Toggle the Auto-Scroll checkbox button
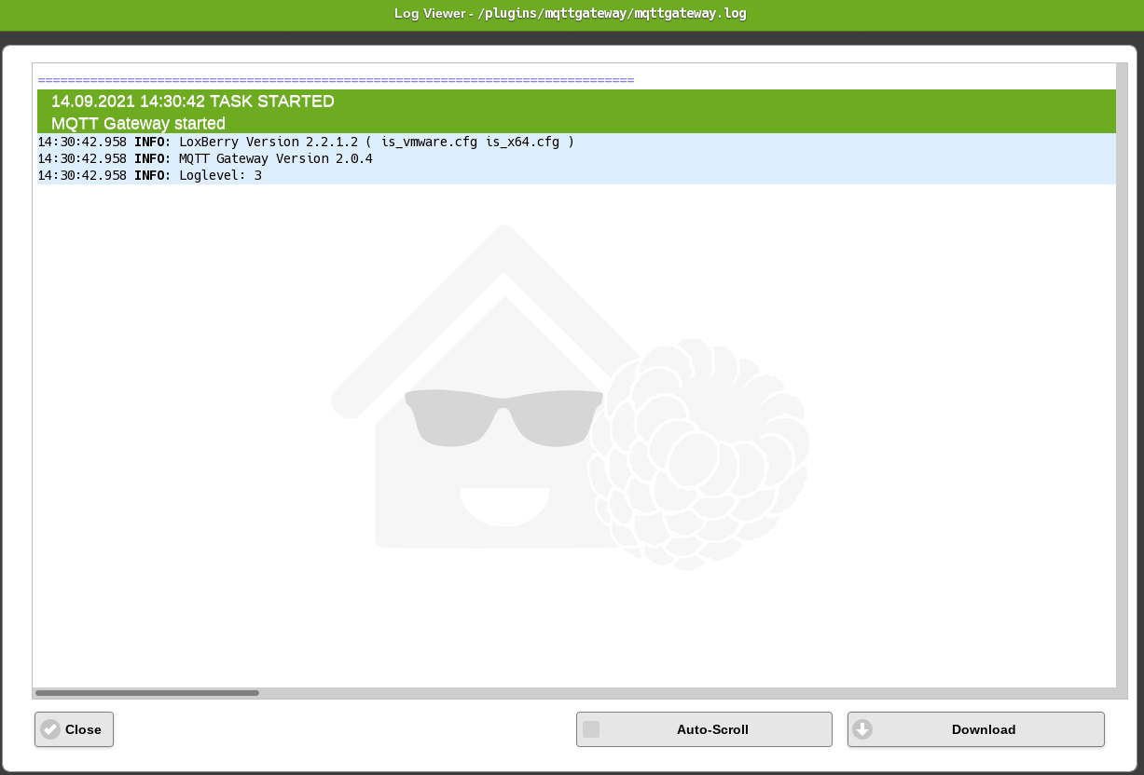This screenshot has width=1144, height=775. click(704, 729)
